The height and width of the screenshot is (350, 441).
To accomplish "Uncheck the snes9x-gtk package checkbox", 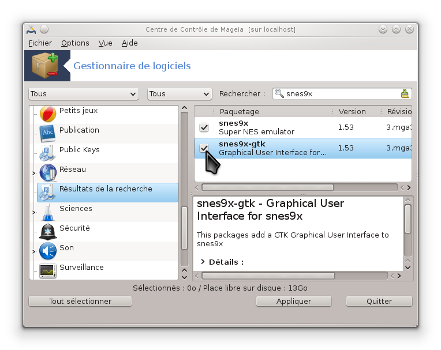I will (204, 148).
